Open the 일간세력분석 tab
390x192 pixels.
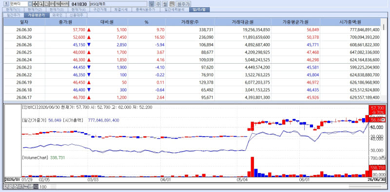(175, 10)
